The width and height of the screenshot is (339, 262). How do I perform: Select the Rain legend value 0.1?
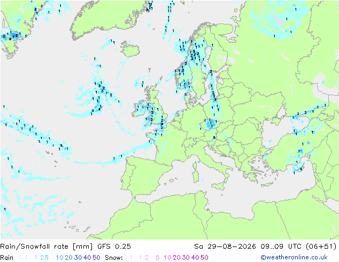click(x=23, y=258)
